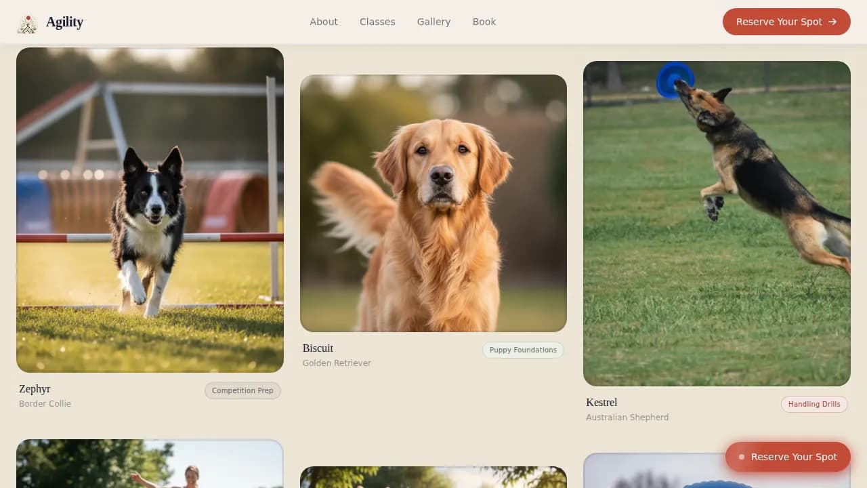Go to the Classes nav link

[x=377, y=22]
